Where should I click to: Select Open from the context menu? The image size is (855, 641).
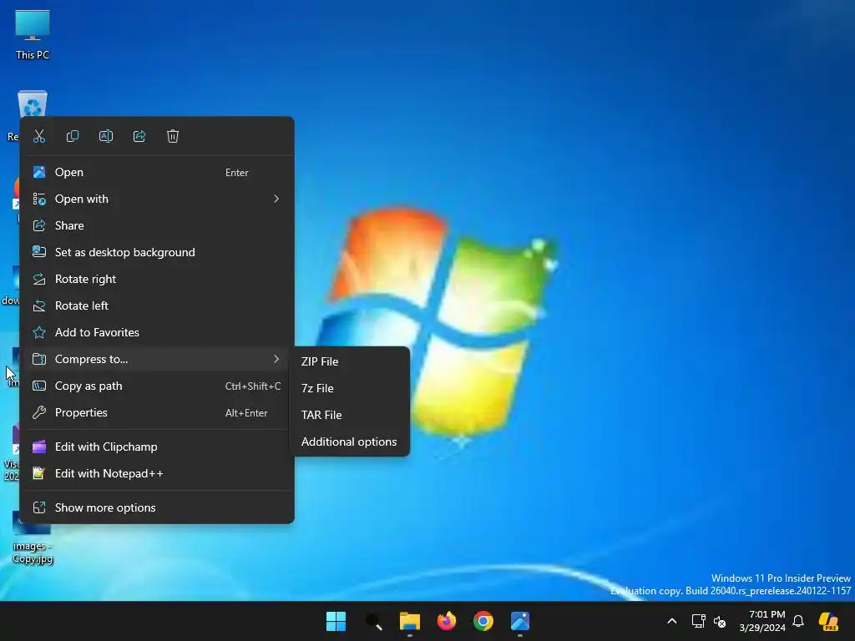[157, 172]
